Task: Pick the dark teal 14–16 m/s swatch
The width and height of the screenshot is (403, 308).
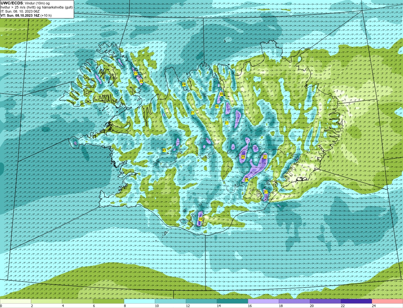Action: [233, 301]
